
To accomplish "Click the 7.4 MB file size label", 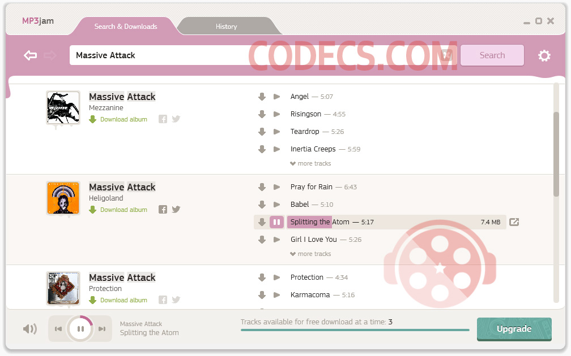I will point(491,222).
